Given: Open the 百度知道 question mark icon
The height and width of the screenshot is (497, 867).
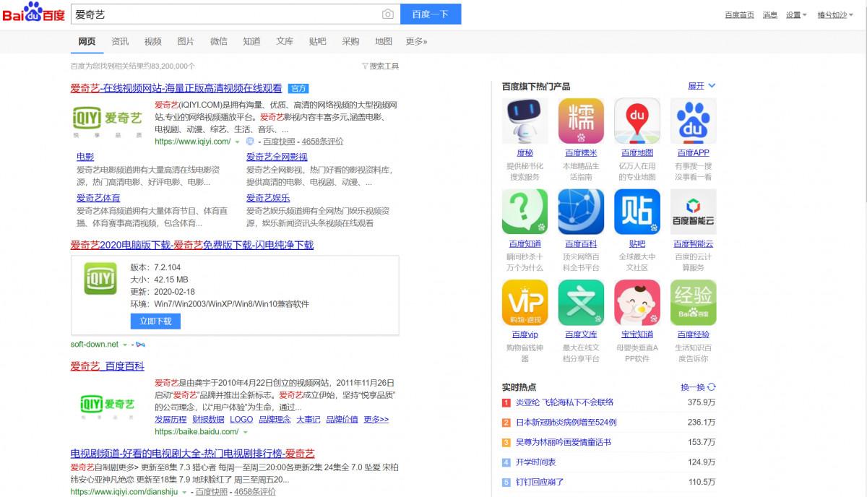Looking at the screenshot, I should [525, 212].
